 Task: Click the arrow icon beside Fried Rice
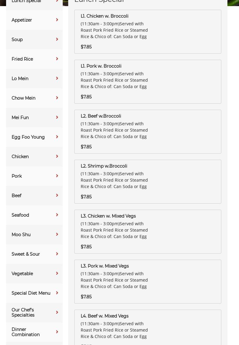click(57, 59)
